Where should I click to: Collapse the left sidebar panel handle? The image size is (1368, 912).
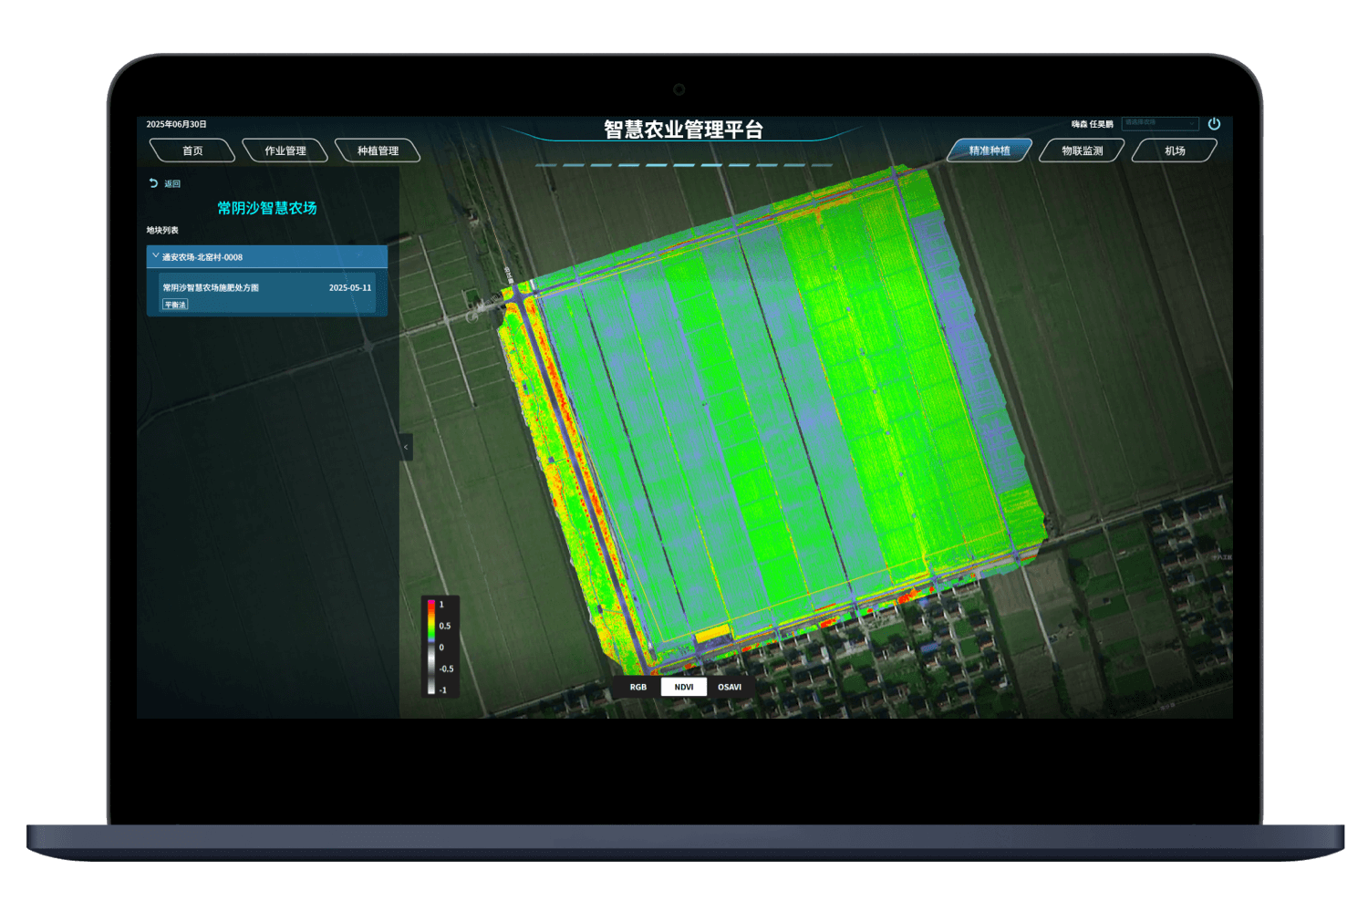406,447
